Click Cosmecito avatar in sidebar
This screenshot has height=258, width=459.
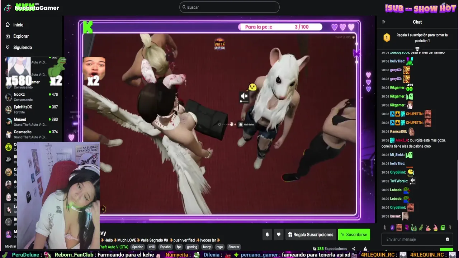[x=8, y=134]
